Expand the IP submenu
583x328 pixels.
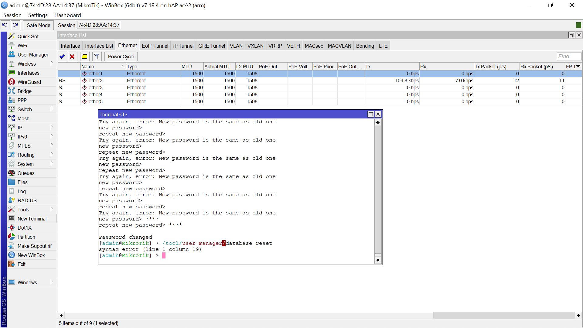(20, 128)
